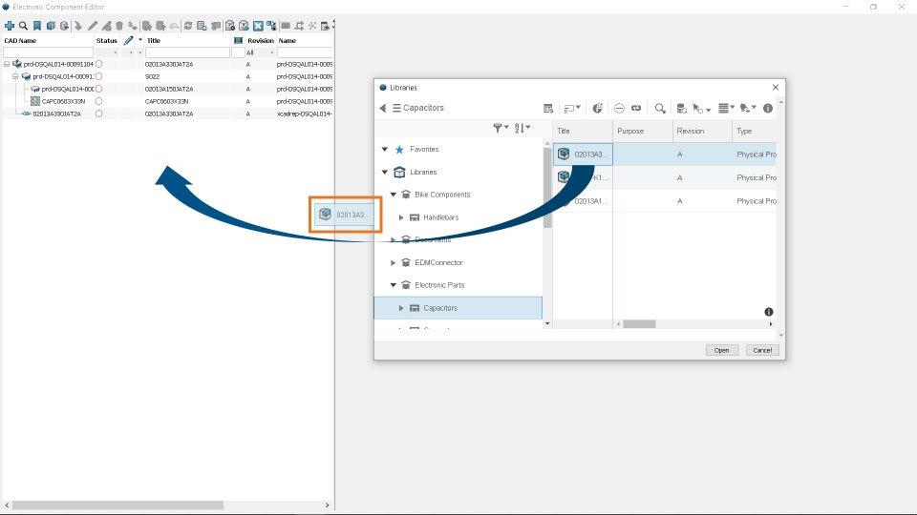This screenshot has width=917, height=515.
Task: Click the Cancel button
Action: coord(762,350)
